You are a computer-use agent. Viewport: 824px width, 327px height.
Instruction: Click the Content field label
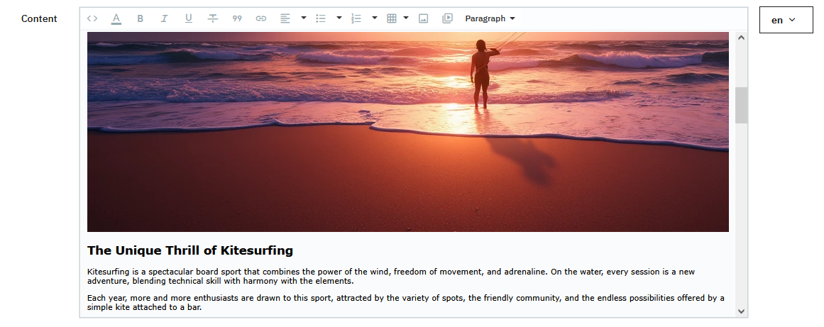click(39, 19)
